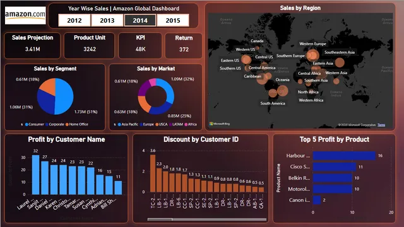The width and height of the screenshot is (404, 227).
Task: Select year 2012 in the slicer
Action: point(74,20)
